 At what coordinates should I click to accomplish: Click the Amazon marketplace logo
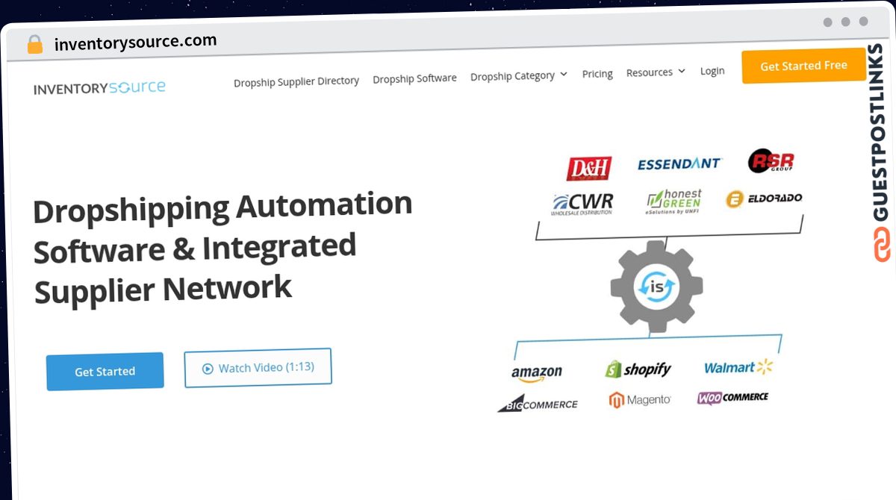pos(537,373)
